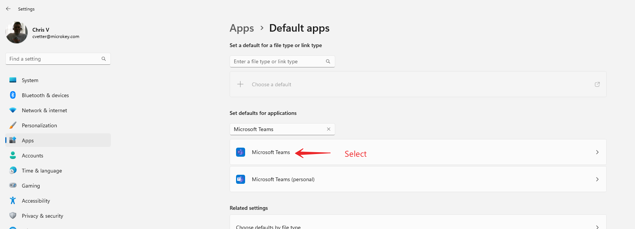This screenshot has height=229, width=635.
Task: Click the Apps breadcrumb link
Action: pos(242,28)
